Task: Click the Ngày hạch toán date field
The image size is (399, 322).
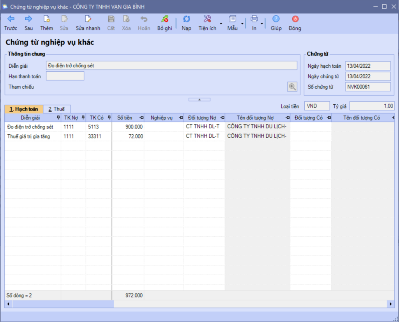Action: pyautogui.click(x=368, y=66)
